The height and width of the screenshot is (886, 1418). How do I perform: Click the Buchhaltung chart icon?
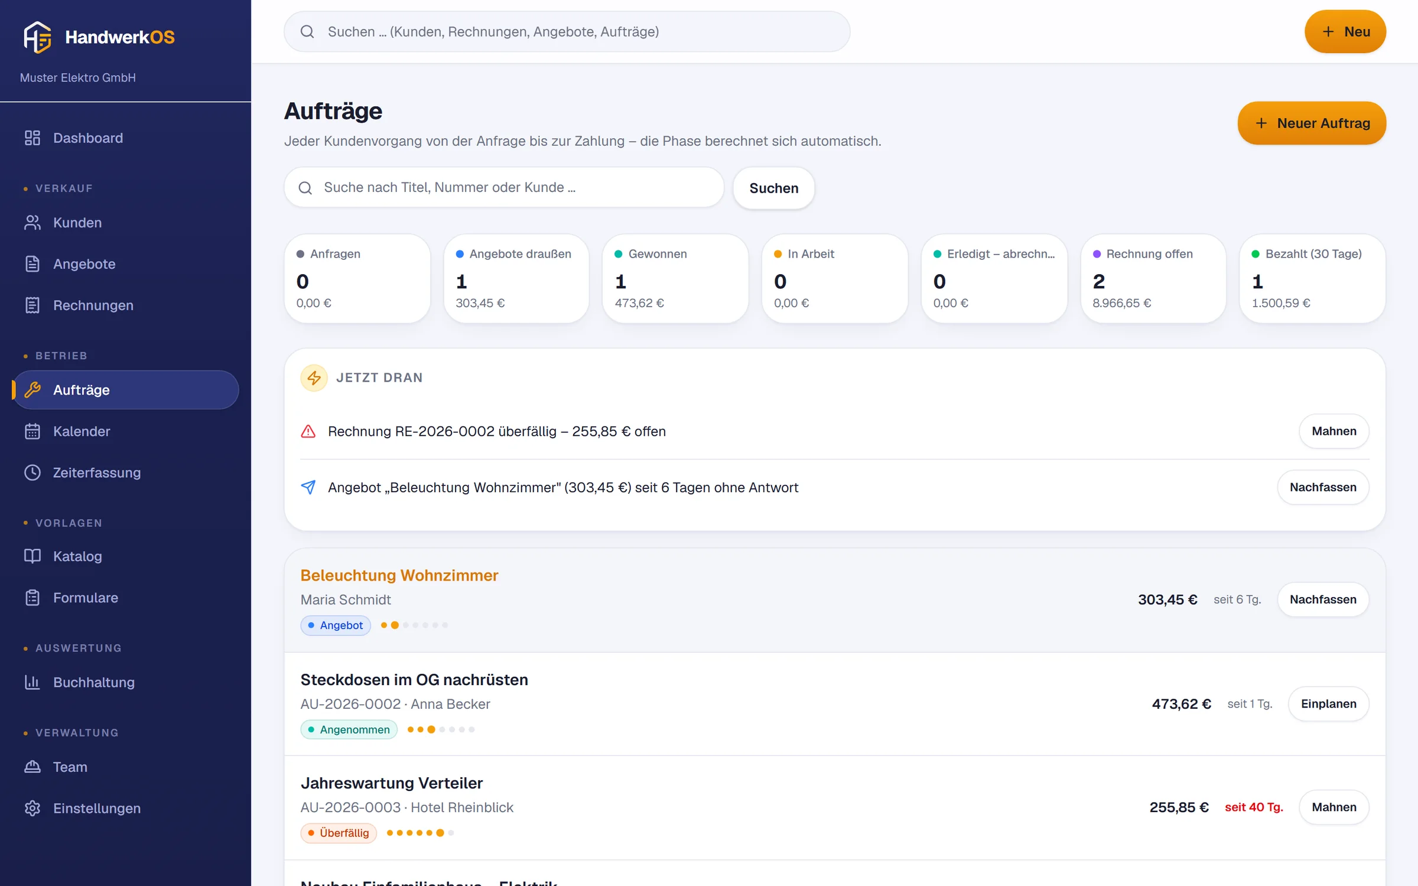click(x=32, y=682)
